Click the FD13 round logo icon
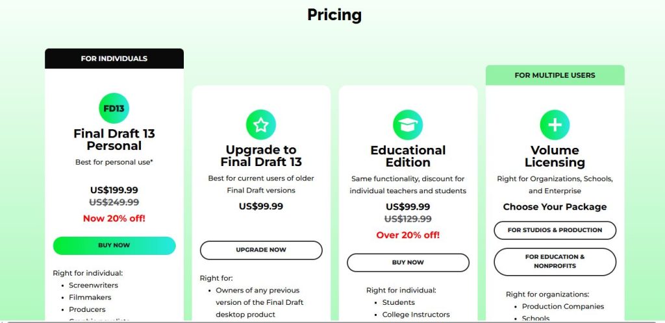Screen dimensions: 665x323 coord(114,108)
